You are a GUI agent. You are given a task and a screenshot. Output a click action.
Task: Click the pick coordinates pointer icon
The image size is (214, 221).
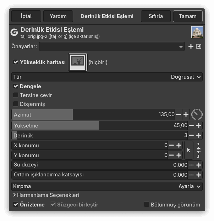tap(189, 150)
